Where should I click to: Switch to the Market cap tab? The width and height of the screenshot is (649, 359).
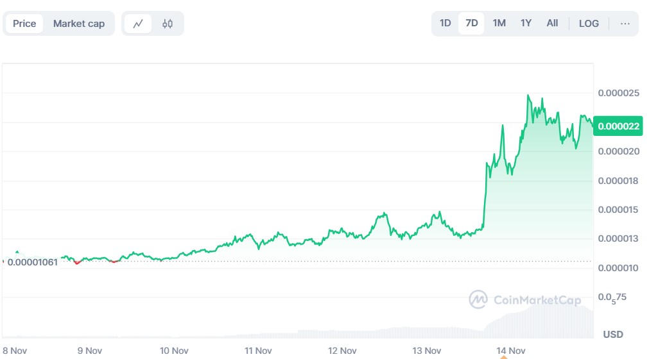(x=78, y=24)
